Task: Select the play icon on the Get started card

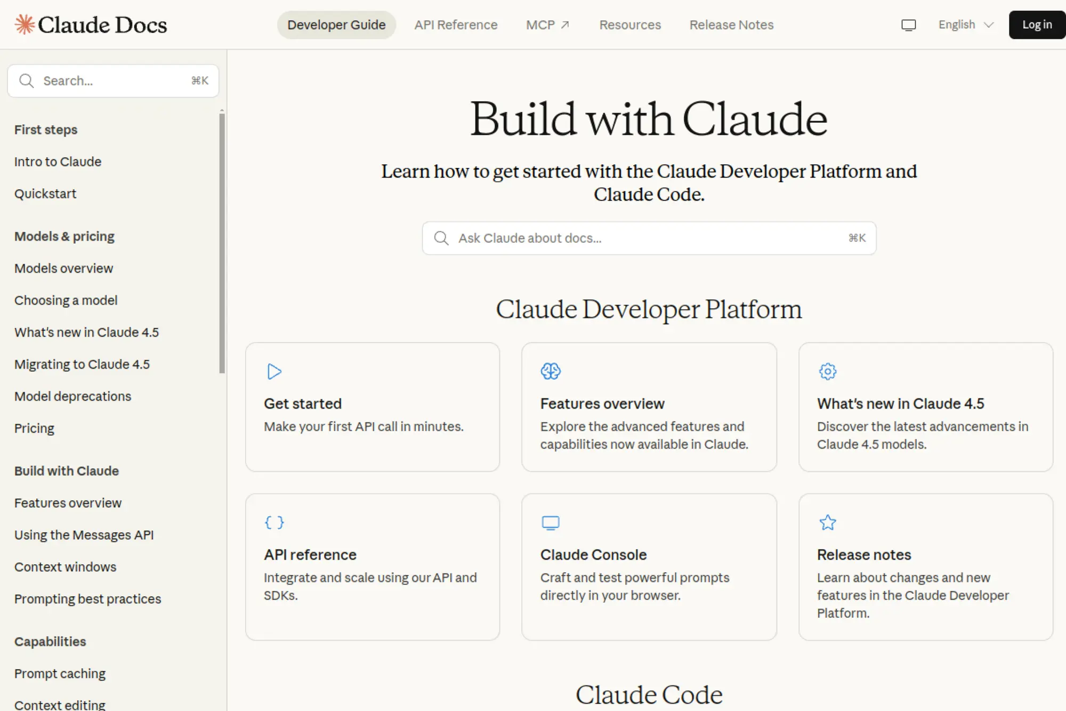Action: click(274, 371)
